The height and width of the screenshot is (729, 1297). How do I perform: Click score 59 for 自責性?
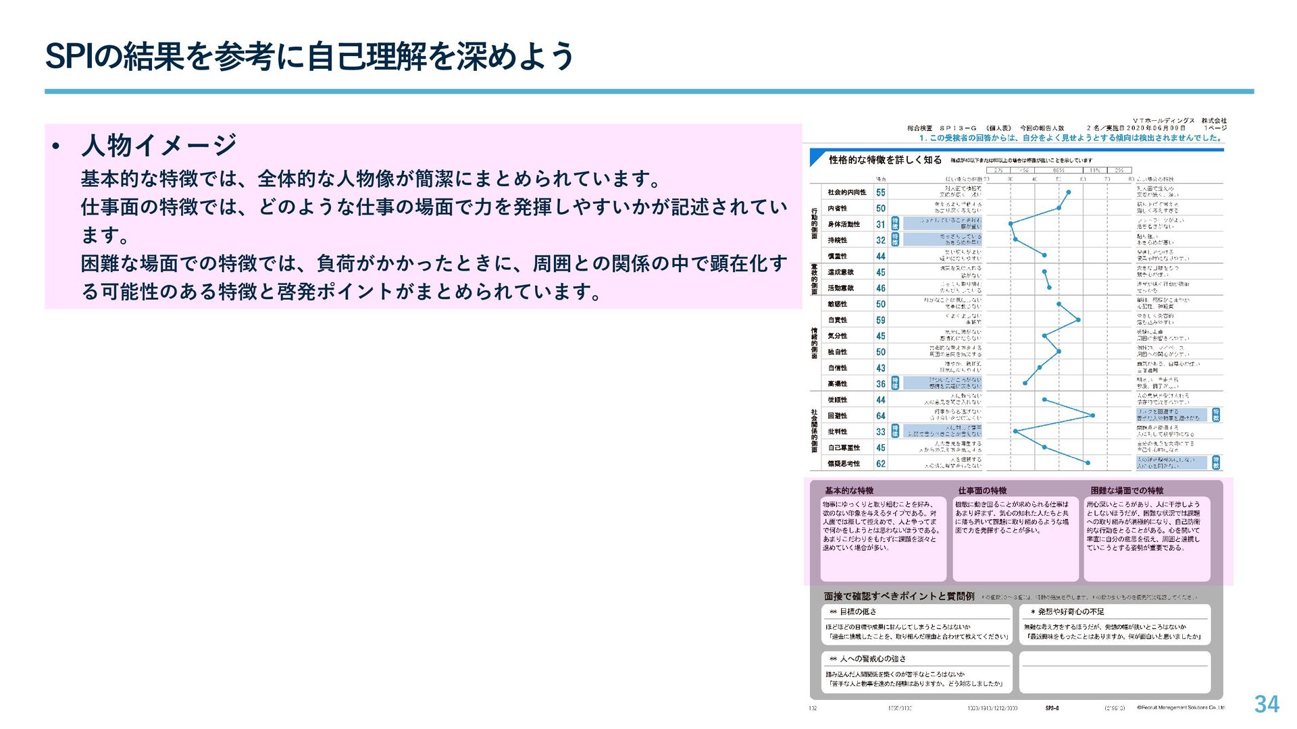881,320
